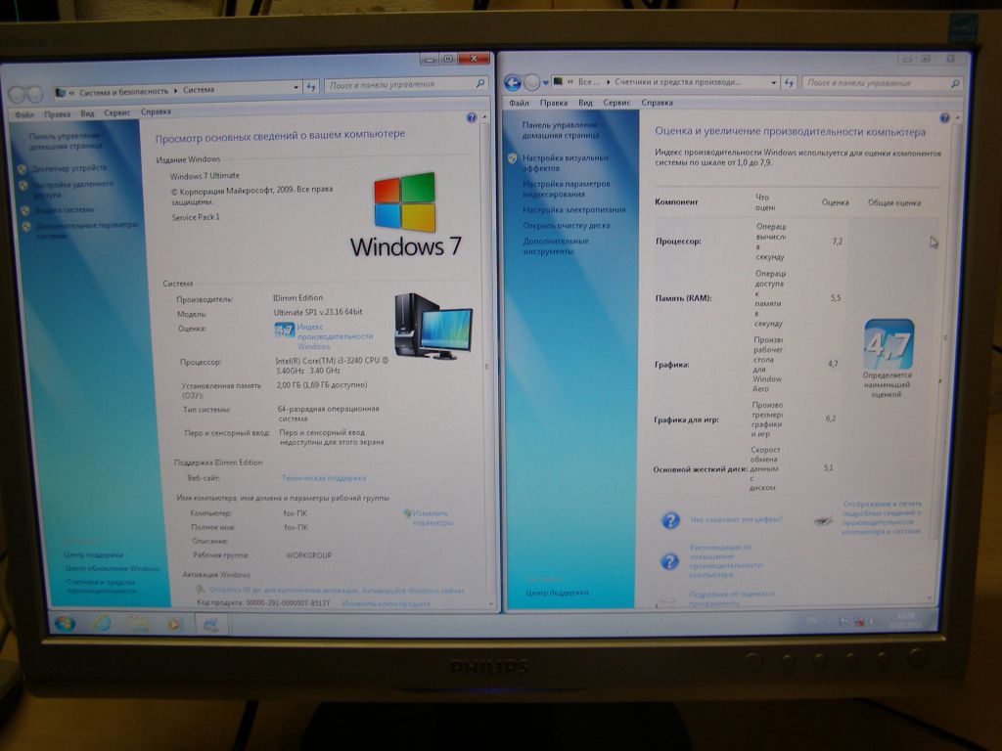Click Открыть очистку диска link
The image size is (1002, 751).
(x=567, y=226)
